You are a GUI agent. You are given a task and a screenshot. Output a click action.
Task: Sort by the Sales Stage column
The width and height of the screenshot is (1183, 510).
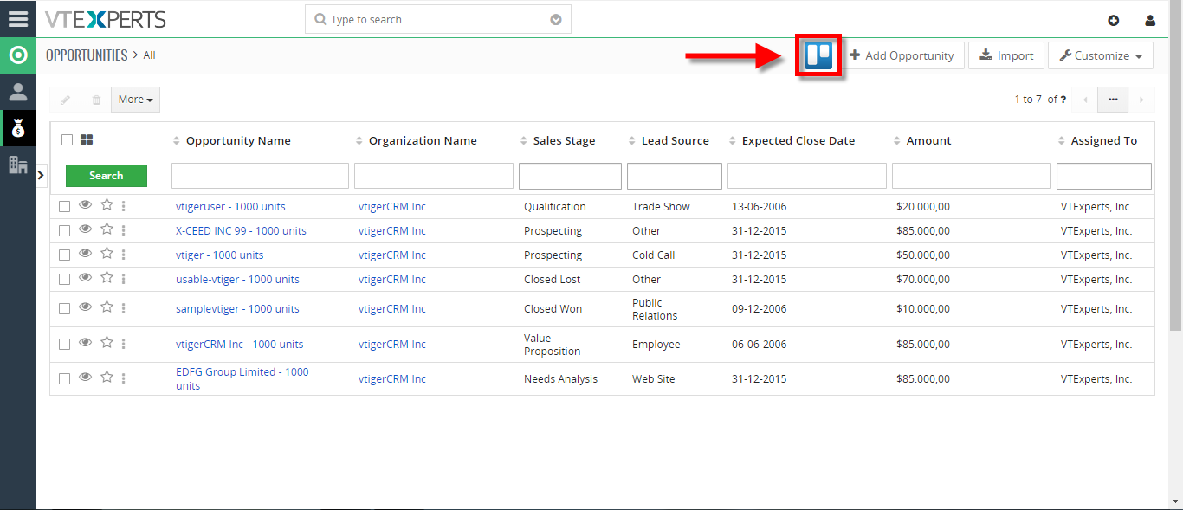[x=565, y=140]
